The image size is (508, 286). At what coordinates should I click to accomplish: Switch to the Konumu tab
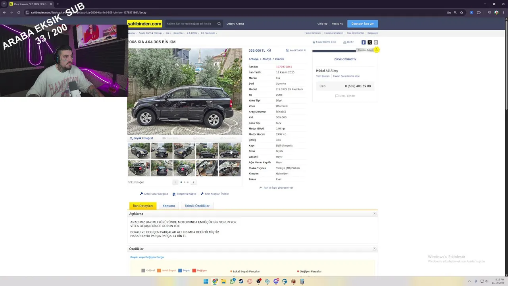[x=169, y=206]
